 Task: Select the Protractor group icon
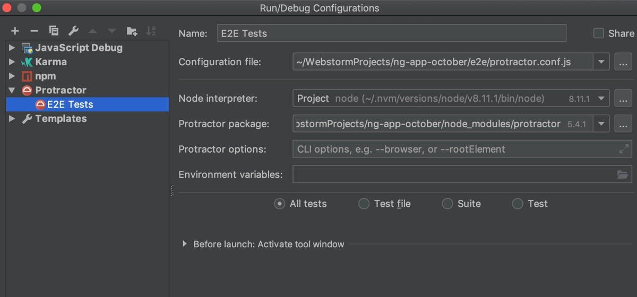27,91
